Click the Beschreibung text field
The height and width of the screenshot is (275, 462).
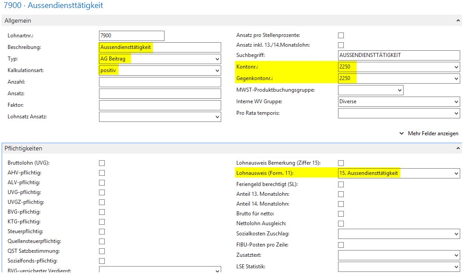160,48
